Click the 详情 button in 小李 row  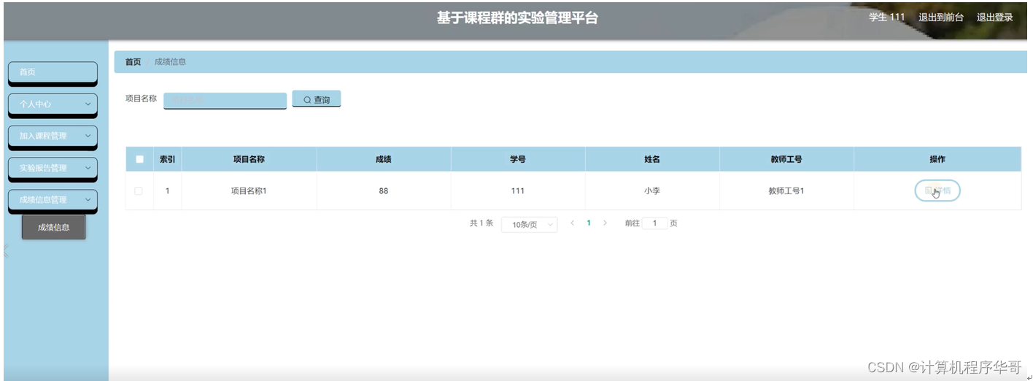click(937, 190)
